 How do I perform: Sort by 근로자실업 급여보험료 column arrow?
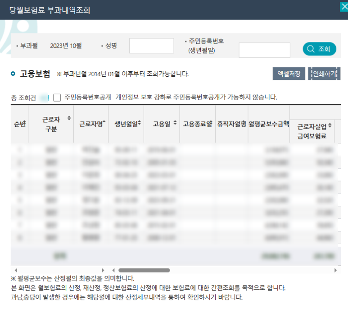[x=330, y=125]
